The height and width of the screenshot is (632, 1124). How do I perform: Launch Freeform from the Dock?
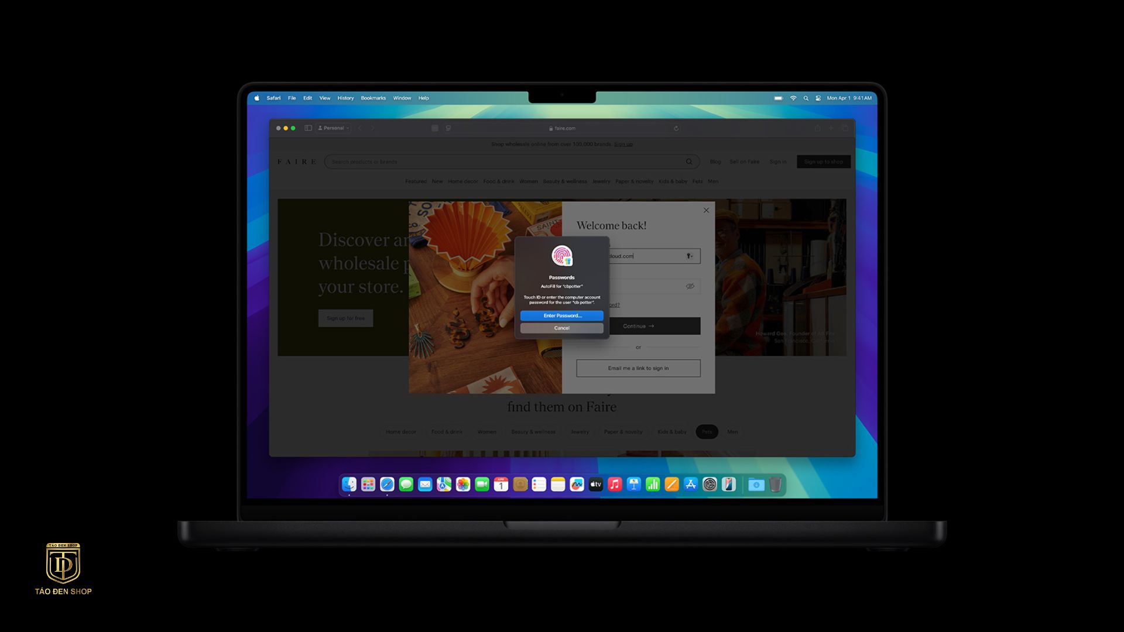coord(577,485)
